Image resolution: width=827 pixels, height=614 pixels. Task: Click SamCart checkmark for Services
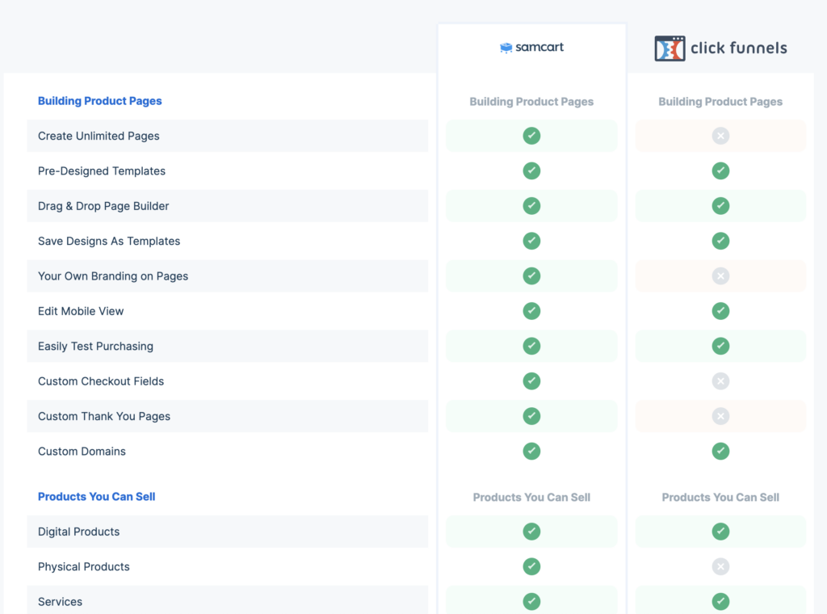[x=531, y=601]
